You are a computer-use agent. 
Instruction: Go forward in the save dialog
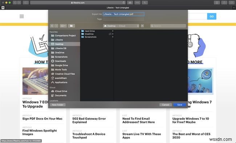56,26
